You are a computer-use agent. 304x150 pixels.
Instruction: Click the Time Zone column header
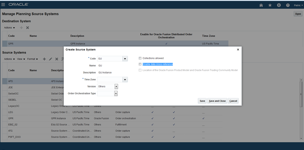tap(209, 36)
